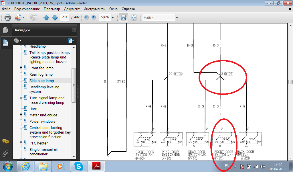Go to previous page with up arrow
The image size is (293, 172).
point(46,17)
